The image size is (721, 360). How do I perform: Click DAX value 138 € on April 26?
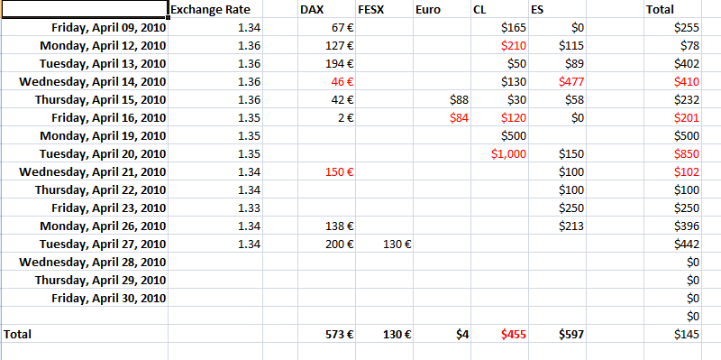326,226
